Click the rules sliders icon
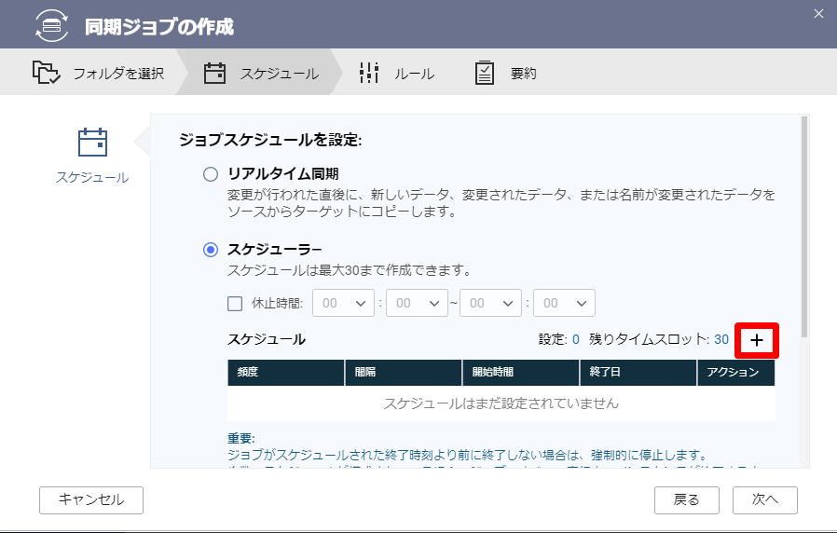 (x=369, y=73)
